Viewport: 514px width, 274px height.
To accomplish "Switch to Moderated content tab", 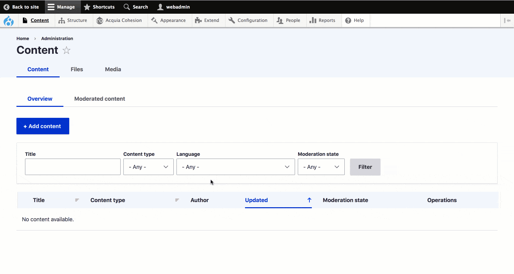I will click(100, 99).
